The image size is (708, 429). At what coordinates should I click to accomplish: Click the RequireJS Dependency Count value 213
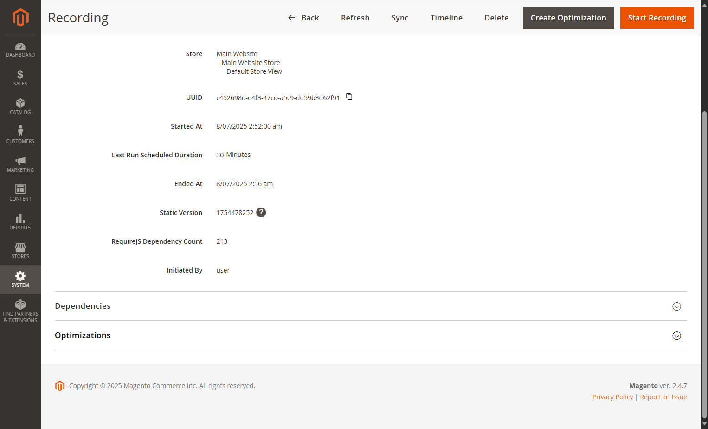222,241
